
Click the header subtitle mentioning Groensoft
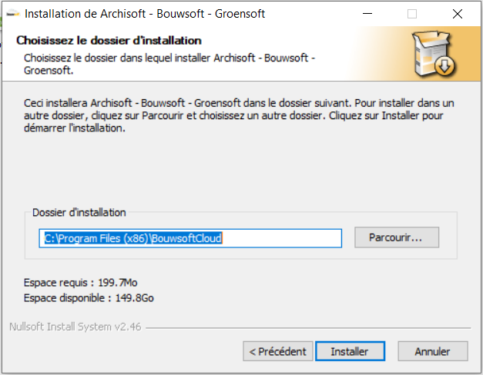169,64
